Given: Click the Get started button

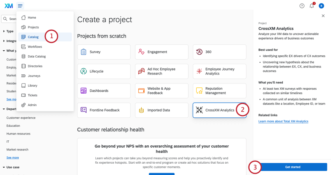Looking at the screenshot, I should point(292,167).
